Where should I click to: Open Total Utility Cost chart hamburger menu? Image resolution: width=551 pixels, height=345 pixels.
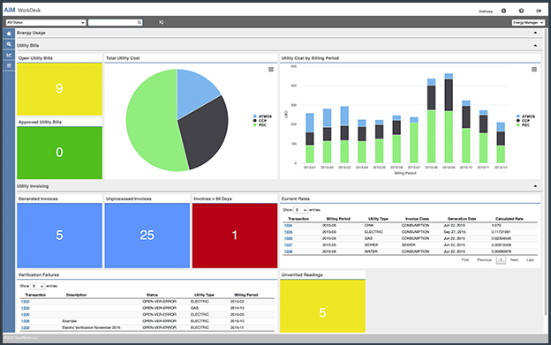tap(271, 70)
